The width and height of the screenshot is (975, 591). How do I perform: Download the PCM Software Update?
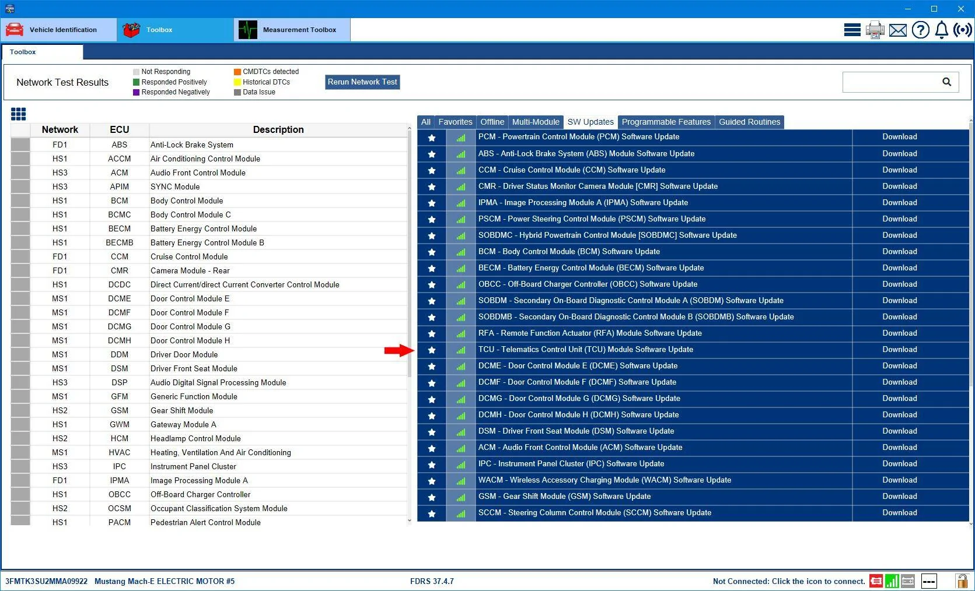click(x=899, y=137)
